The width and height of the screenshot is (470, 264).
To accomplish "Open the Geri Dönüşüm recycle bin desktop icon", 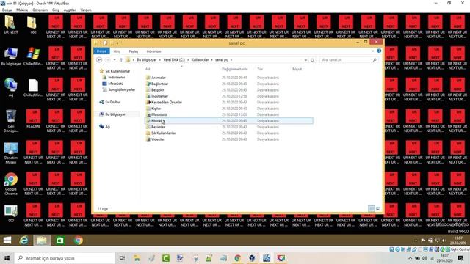I will click(11, 121).
